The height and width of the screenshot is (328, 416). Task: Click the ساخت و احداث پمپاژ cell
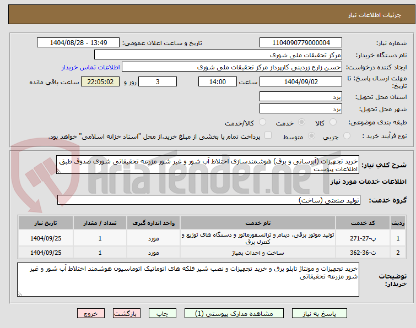tap(258, 253)
